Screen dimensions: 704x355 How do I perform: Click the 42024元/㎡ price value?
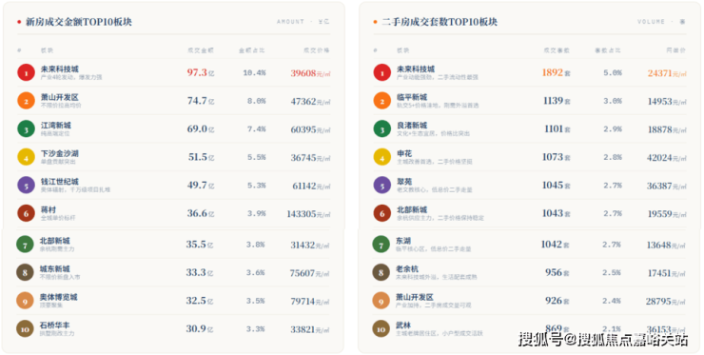[667, 158]
